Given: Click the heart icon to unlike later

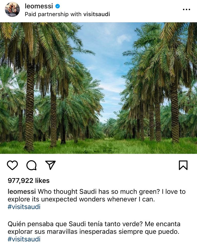Looking at the screenshot, I should pyautogui.click(x=13, y=166).
